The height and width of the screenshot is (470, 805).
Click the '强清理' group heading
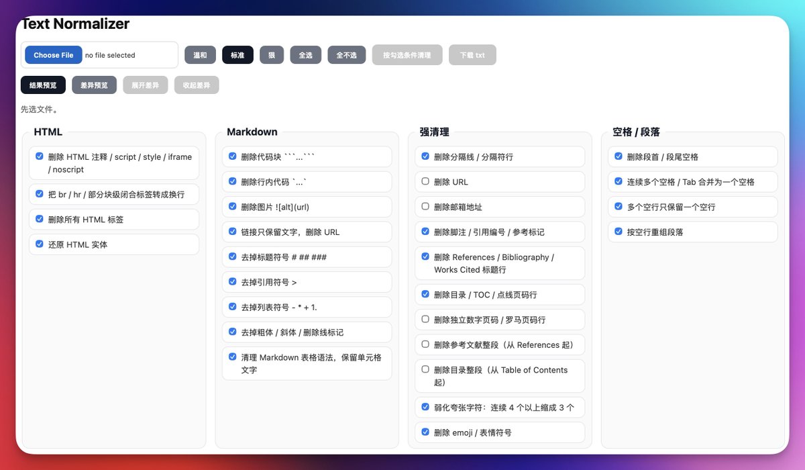(x=435, y=132)
